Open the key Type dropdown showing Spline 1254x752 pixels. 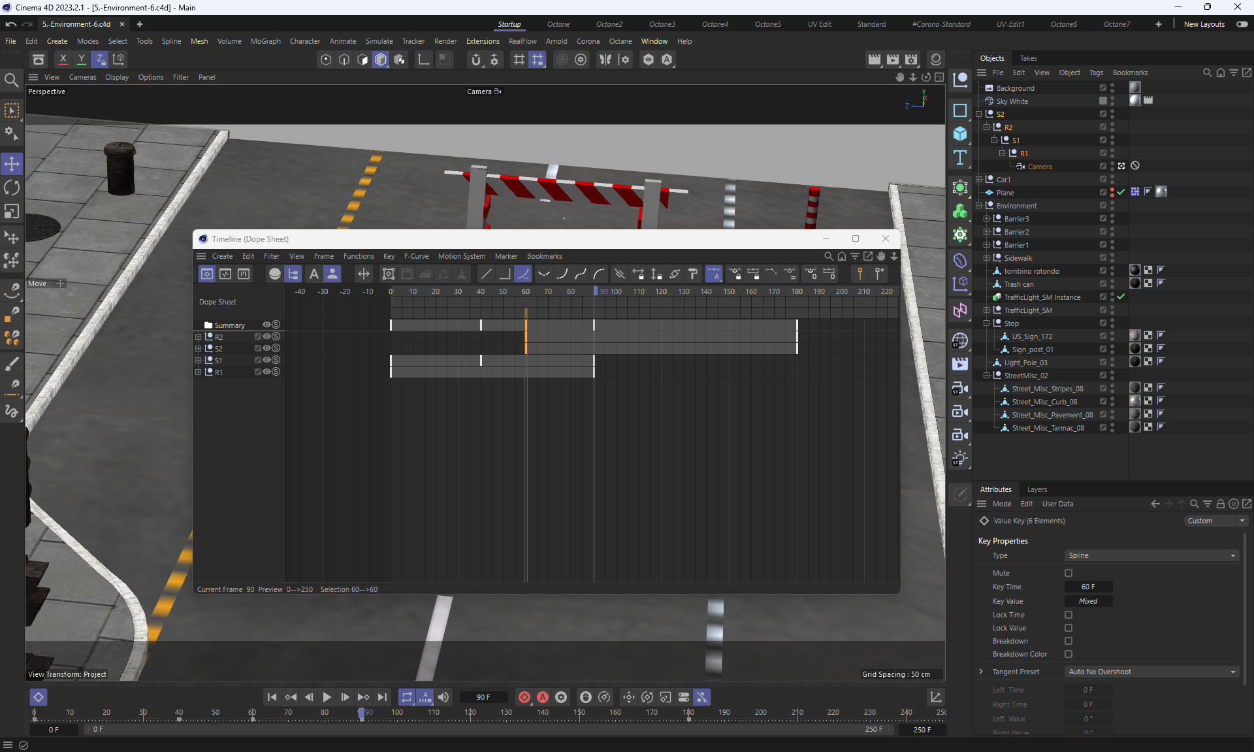[1151, 555]
